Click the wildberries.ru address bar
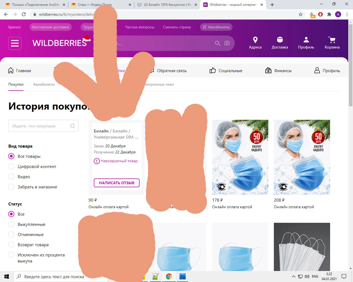Screen dimensions: 353x282 (165, 14)
